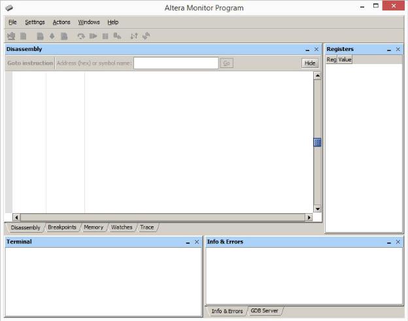Viewport: 408px width, 321px height.
Task: Minimize the Registers panel
Action: tap(389, 50)
